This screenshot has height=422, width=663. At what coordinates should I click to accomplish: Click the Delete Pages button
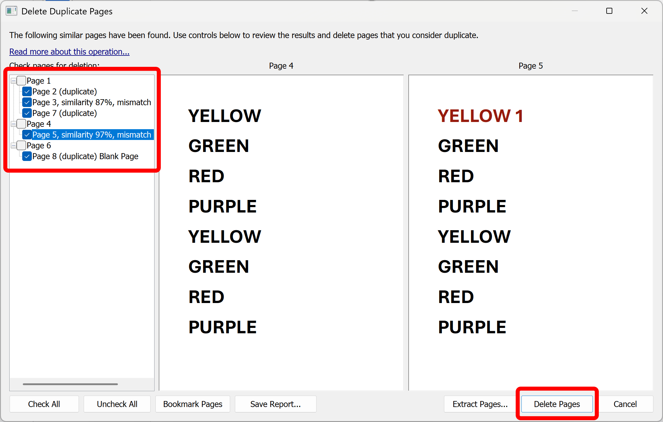pyautogui.click(x=556, y=404)
